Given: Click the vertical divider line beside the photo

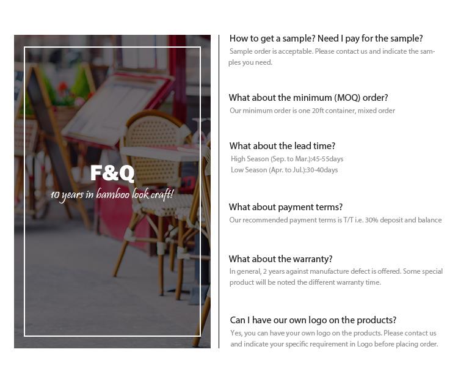Looking at the screenshot, I should tap(219, 191).
